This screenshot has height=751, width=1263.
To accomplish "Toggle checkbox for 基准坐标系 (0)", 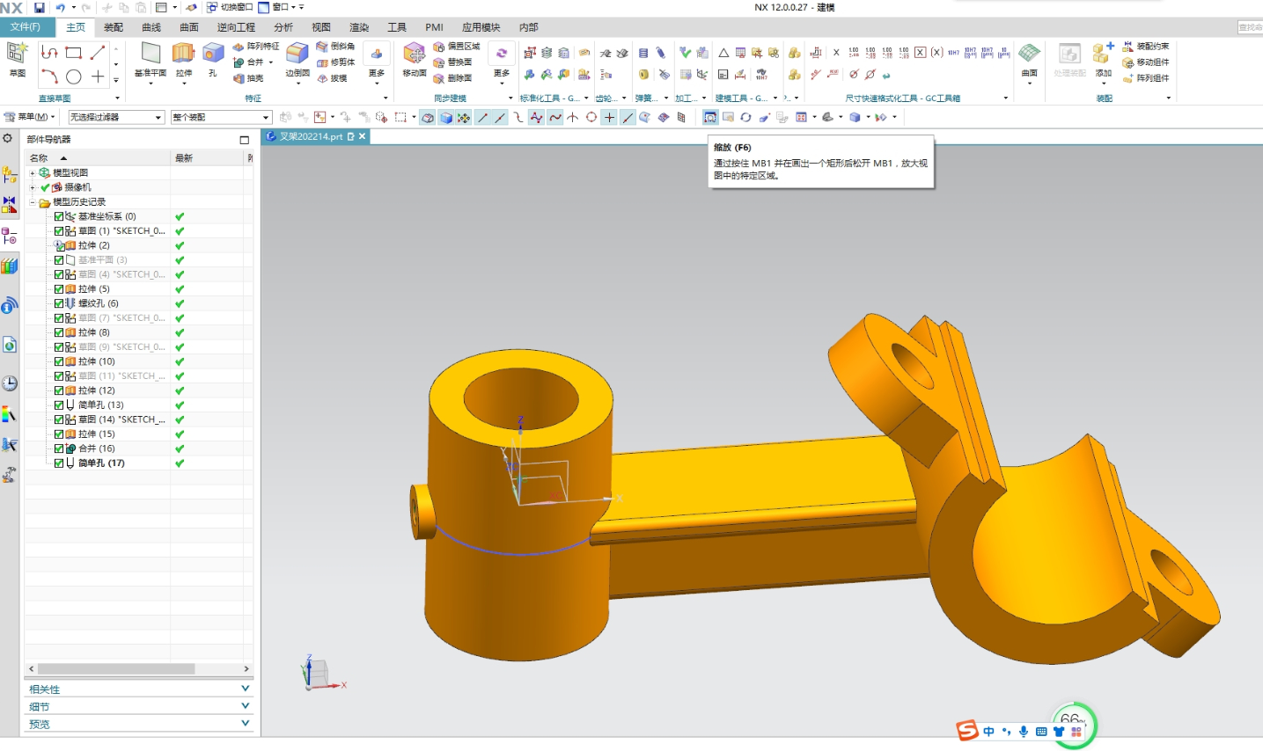I will point(59,216).
